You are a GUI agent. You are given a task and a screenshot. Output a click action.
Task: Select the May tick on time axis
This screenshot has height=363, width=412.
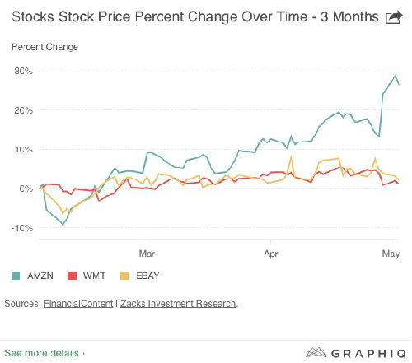pos(391,254)
